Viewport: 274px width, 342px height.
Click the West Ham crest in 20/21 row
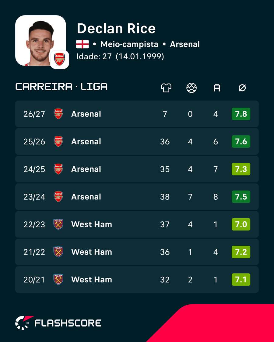point(58,279)
